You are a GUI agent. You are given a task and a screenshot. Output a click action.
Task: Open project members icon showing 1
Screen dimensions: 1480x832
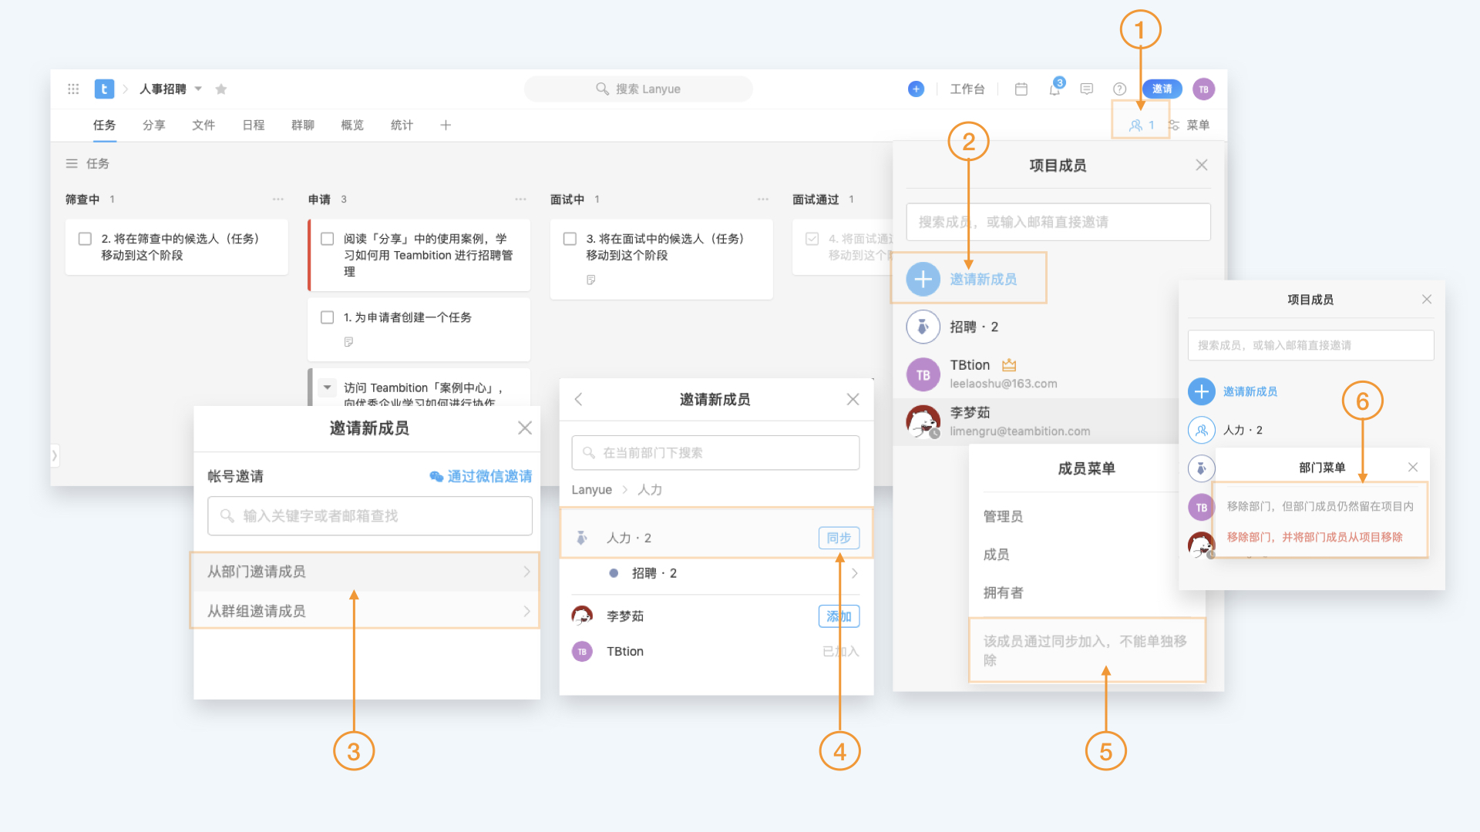click(1142, 126)
